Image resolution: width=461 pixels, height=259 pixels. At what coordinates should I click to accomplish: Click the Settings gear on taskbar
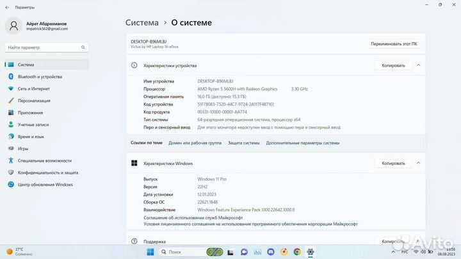[310, 252]
